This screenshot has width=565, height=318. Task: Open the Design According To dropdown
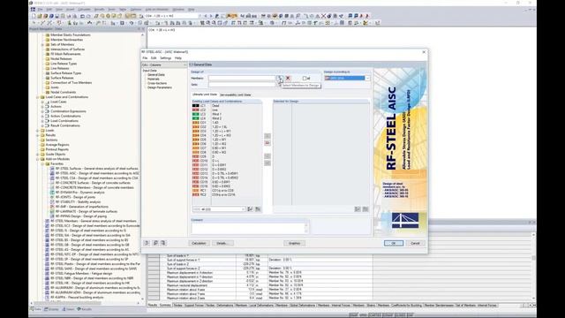click(x=367, y=78)
